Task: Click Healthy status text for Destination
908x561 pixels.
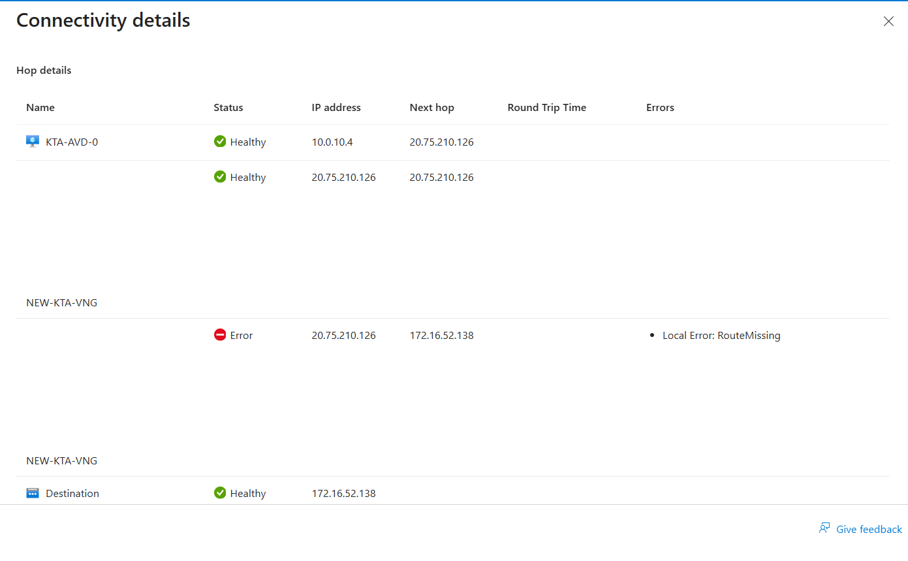Action: 248,493
